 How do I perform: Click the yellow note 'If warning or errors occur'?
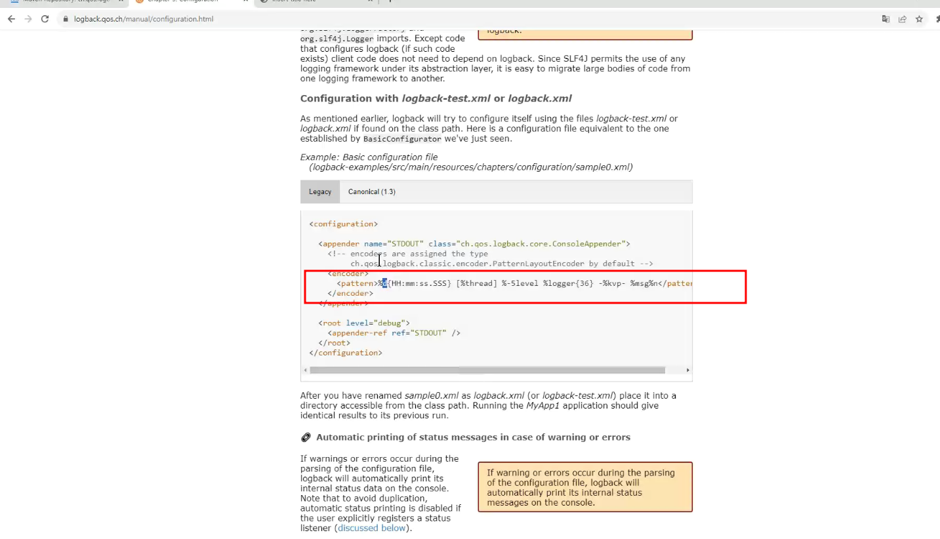pos(585,487)
